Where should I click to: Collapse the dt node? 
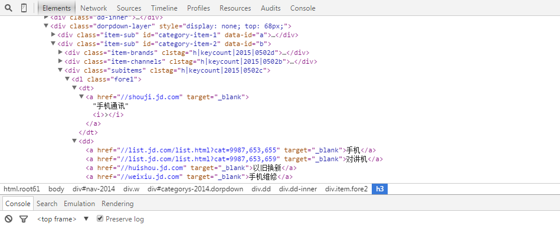point(74,88)
